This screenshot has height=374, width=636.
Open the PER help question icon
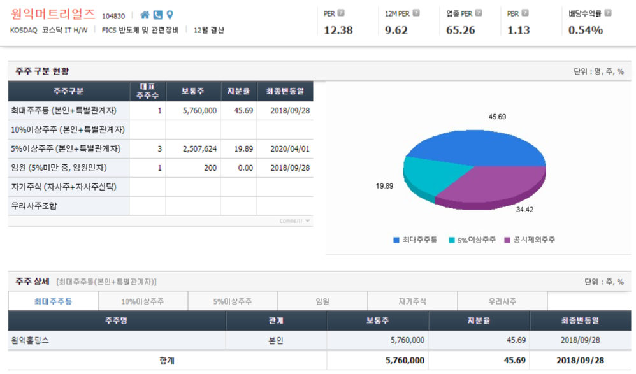click(341, 13)
